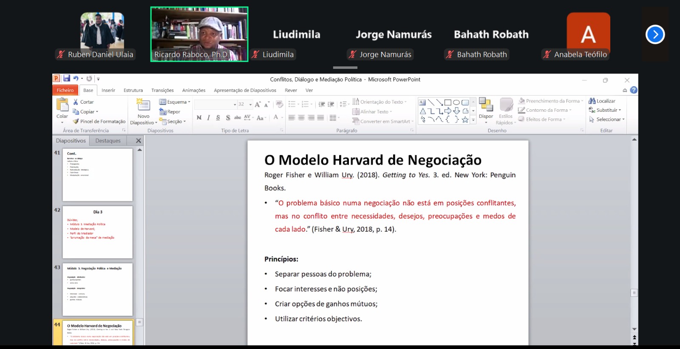Switch to the Inserir tab
The image size is (680, 349).
point(108,90)
